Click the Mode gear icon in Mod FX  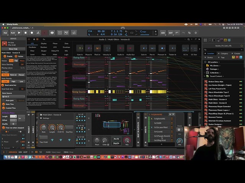179,130
